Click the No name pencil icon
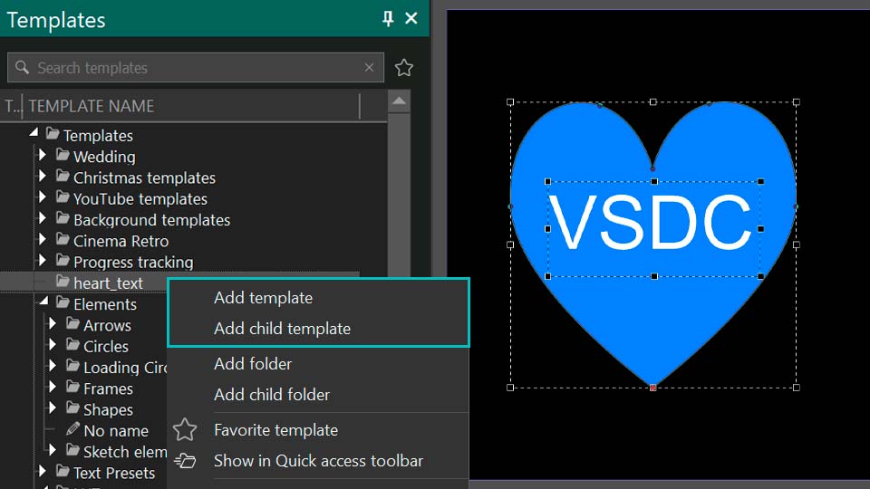870x489 pixels. [72, 428]
